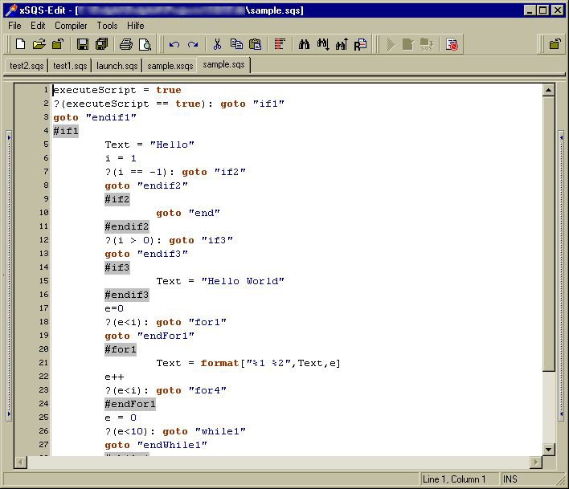The image size is (569, 489).
Task: Click the word true on line 1
Action: tap(169, 90)
